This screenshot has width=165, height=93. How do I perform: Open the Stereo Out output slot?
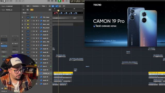(15, 52)
